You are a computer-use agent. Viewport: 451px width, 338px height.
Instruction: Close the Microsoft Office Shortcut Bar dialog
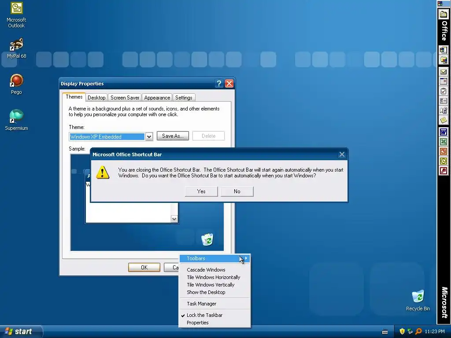pos(342,154)
